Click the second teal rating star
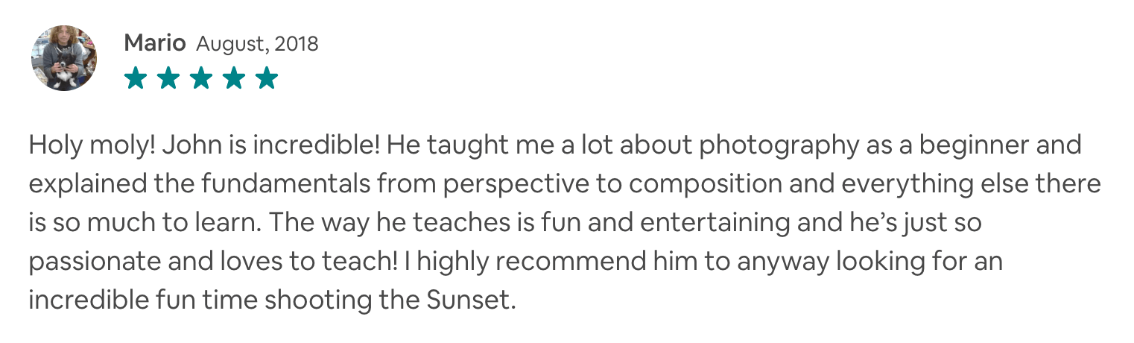Image resolution: width=1134 pixels, height=343 pixels. (x=168, y=78)
